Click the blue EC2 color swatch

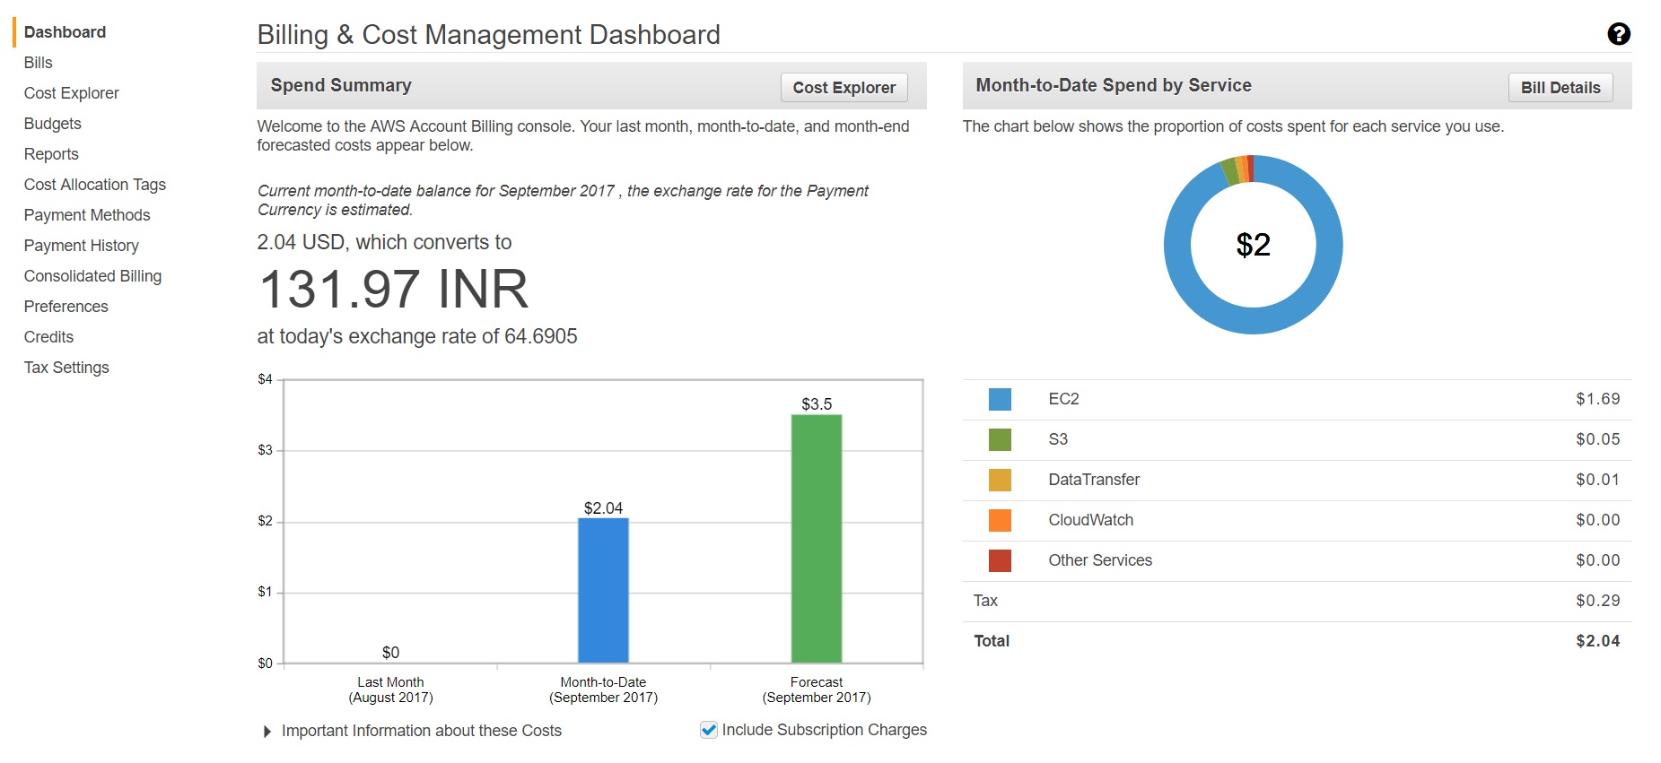coord(1000,399)
